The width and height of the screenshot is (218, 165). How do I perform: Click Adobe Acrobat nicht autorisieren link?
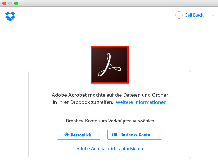tap(110, 149)
